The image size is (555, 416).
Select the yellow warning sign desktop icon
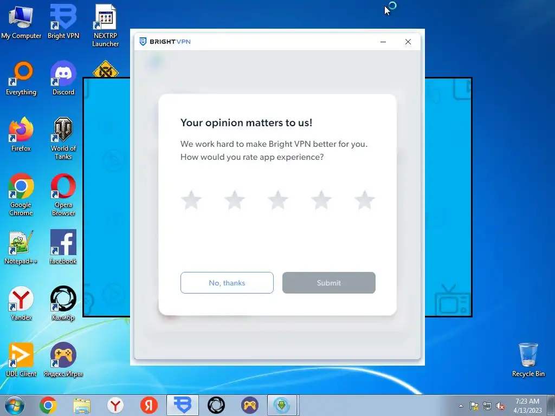coord(105,69)
